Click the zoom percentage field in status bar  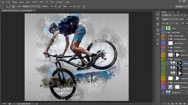click(4, 104)
